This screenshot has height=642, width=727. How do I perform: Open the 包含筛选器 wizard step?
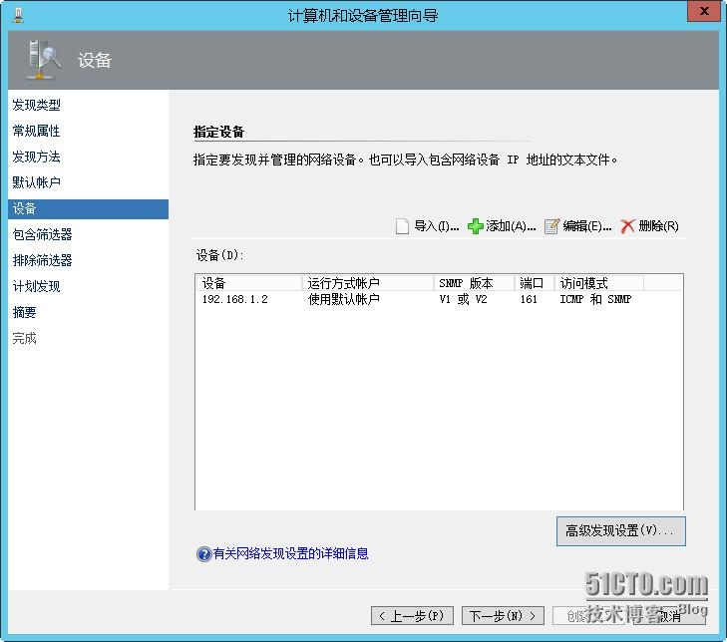(x=42, y=234)
